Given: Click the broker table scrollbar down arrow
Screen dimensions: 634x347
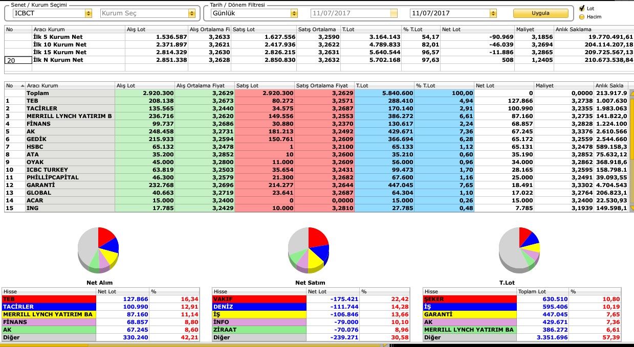Looking at the screenshot, I should [631, 208].
